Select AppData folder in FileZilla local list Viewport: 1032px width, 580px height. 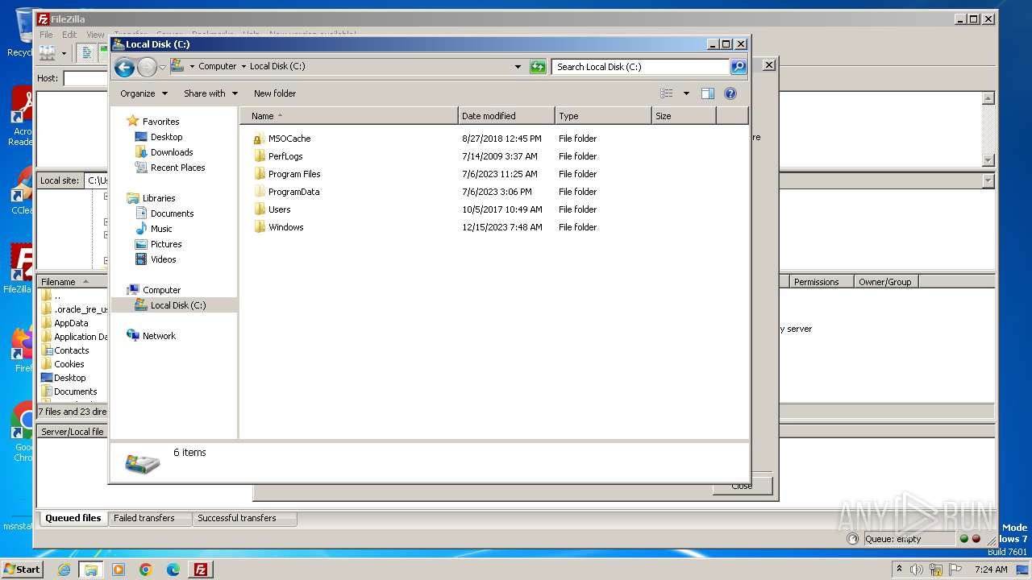click(x=71, y=323)
